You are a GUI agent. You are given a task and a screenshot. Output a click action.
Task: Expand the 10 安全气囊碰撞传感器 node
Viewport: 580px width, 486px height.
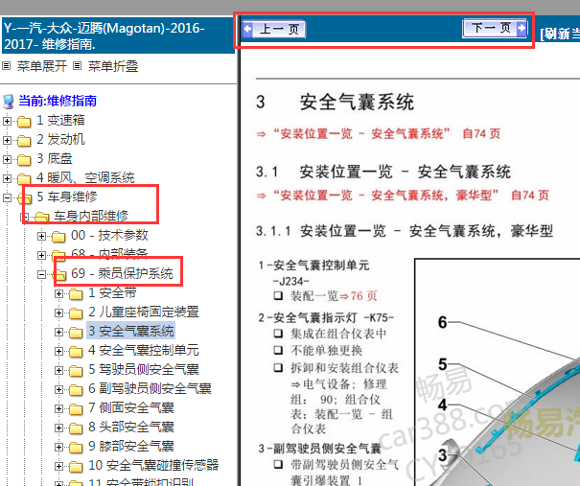[58, 467]
